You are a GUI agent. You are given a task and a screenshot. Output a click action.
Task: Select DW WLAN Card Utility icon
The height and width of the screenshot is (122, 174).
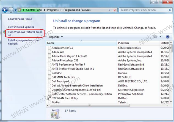(49, 98)
